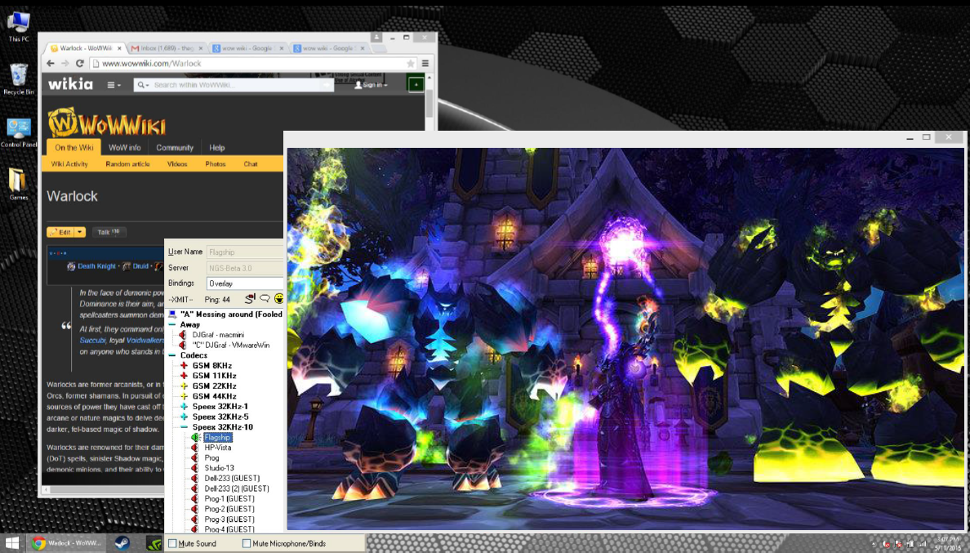Select Games folder desktop icon
The width and height of the screenshot is (970, 553).
click(18, 184)
